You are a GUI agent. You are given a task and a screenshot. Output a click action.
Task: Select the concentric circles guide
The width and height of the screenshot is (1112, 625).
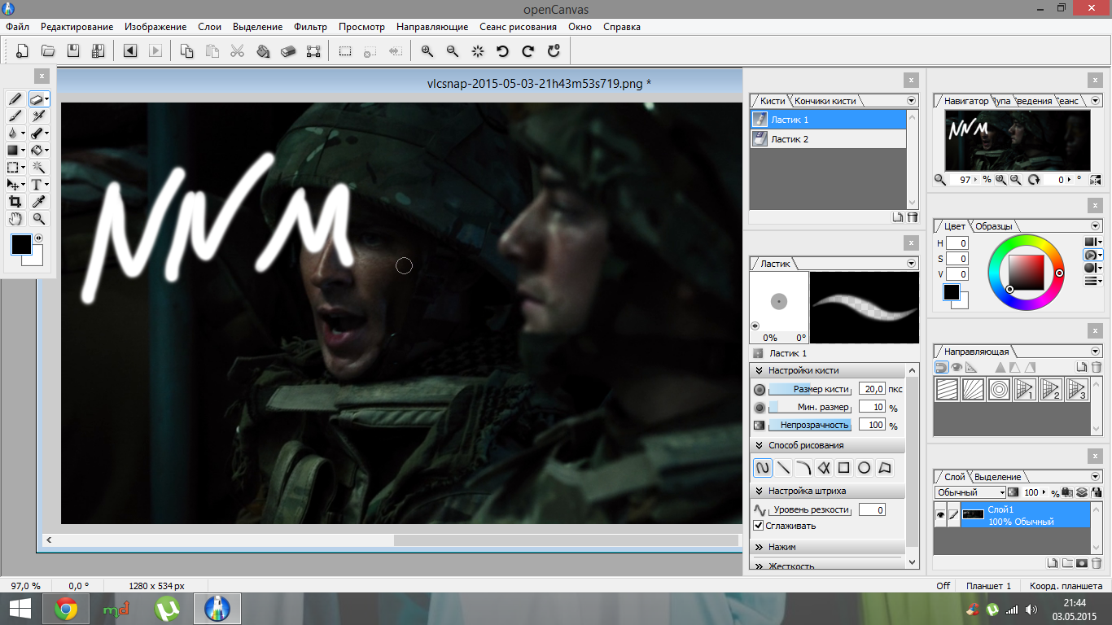tap(998, 390)
